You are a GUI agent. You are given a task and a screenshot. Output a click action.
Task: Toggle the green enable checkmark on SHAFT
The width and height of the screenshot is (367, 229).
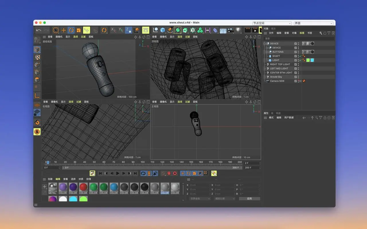pyautogui.click(x=300, y=56)
